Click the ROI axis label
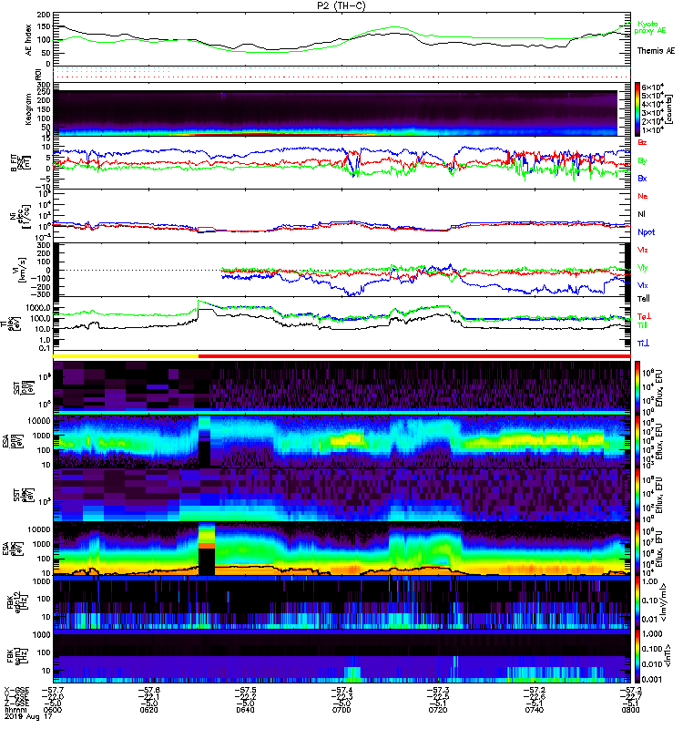This screenshot has width=683, height=729. click(38, 74)
